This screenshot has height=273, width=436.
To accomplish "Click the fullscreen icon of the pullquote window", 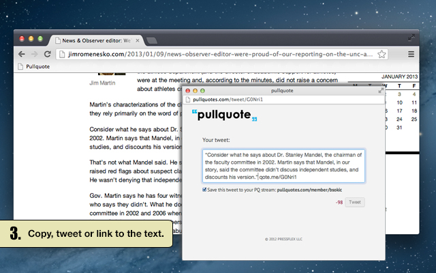I will click(381, 91).
